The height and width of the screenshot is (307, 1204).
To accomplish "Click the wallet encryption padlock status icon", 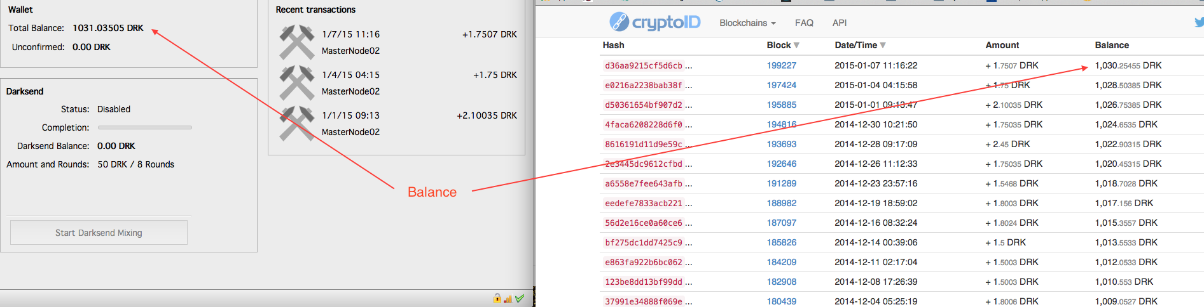I will (497, 298).
